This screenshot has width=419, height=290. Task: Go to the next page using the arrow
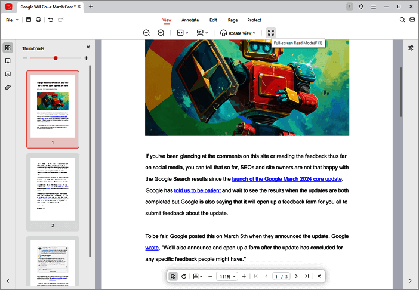point(296,276)
